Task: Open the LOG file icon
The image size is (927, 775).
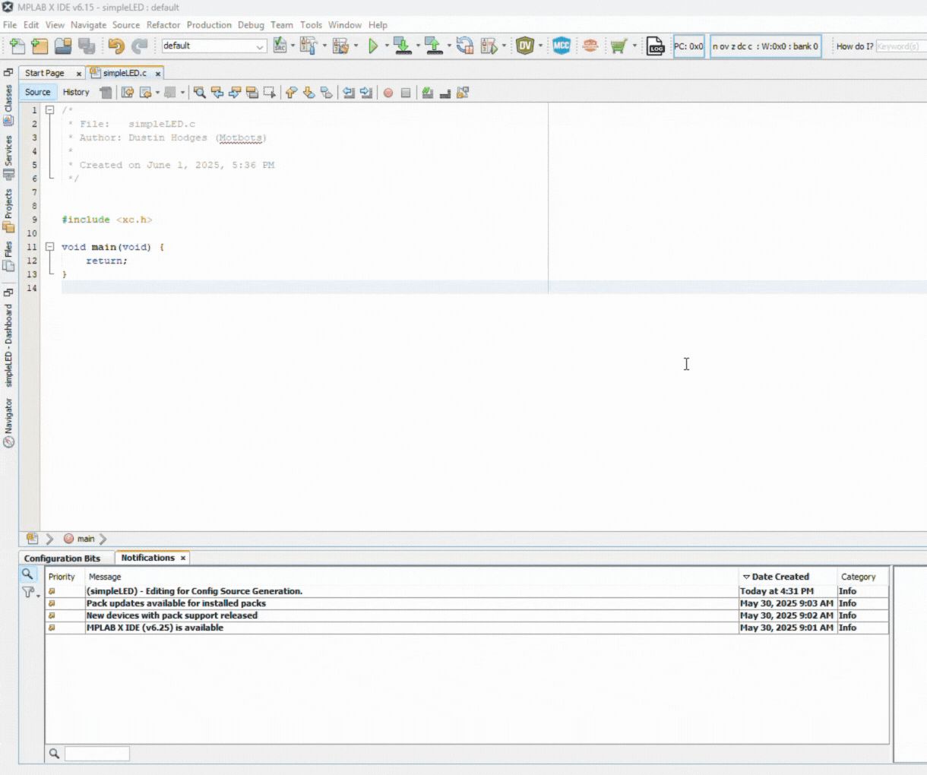Action: tap(655, 46)
